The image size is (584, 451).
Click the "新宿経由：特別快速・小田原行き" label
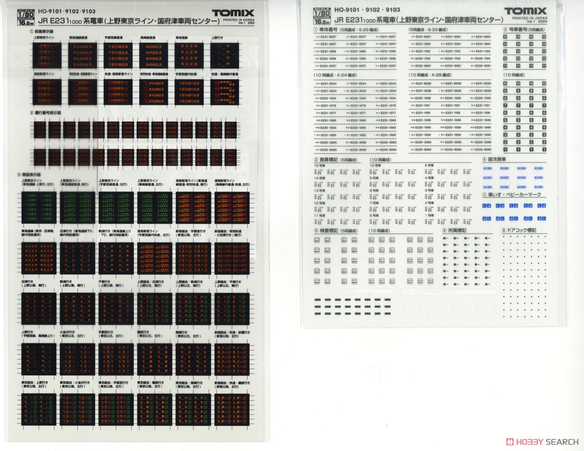[229, 234]
